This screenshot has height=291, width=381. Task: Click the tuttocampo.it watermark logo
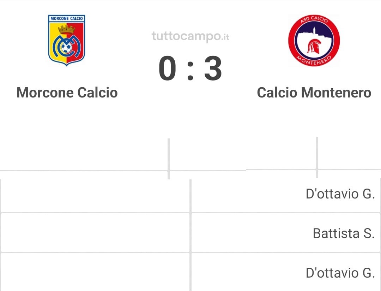coord(190,36)
